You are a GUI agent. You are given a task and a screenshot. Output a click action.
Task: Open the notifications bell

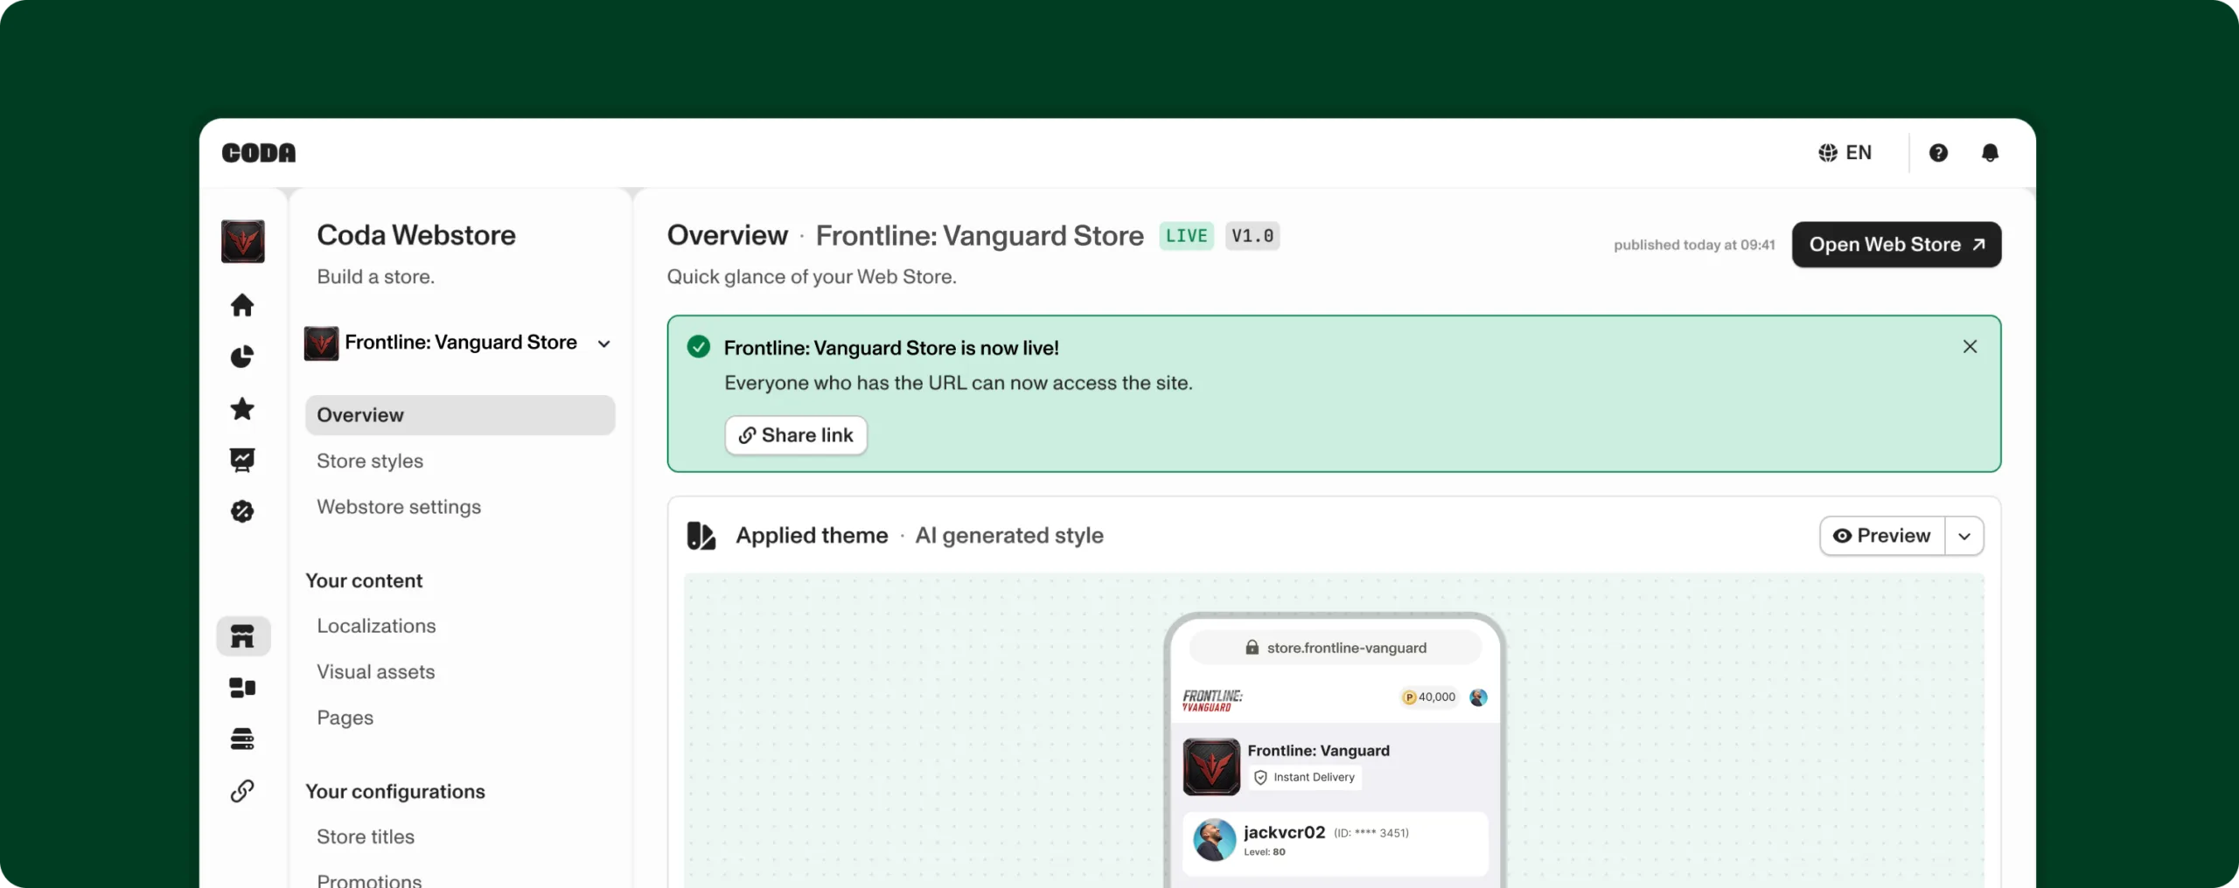tap(1990, 153)
